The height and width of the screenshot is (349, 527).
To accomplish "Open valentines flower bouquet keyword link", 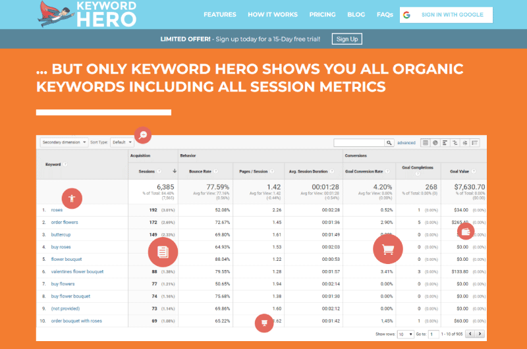I will click(x=77, y=272).
